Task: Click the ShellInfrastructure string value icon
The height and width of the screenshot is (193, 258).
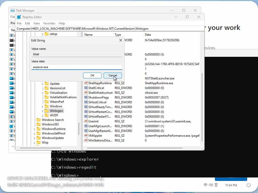Action: [86, 92]
